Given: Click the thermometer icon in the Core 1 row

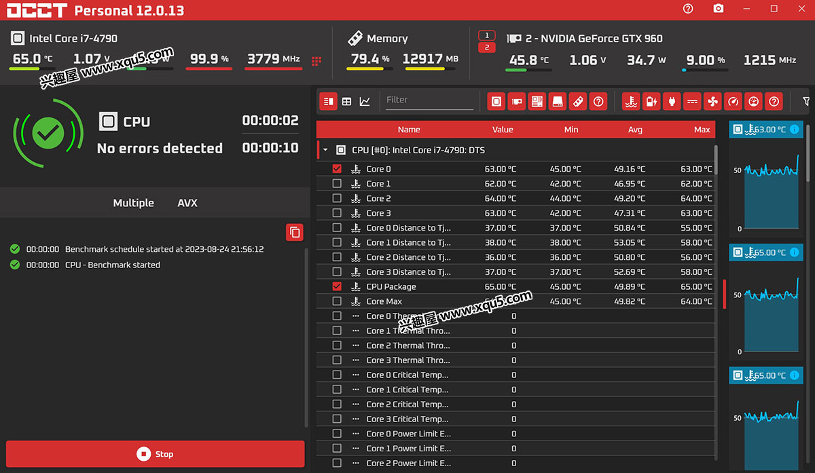Looking at the screenshot, I should [x=356, y=184].
